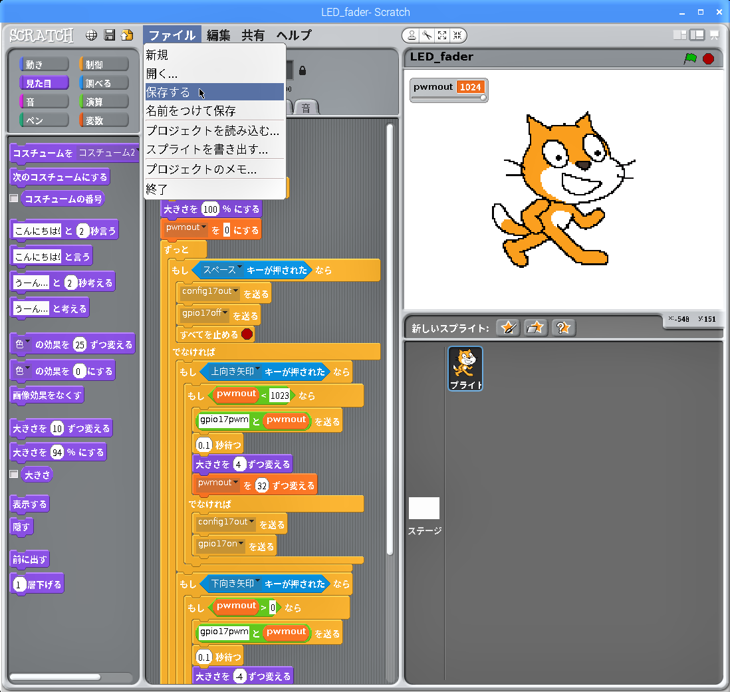The image size is (730, 692).
Task: Choose 終了 from the file menu
Action: 215,189
